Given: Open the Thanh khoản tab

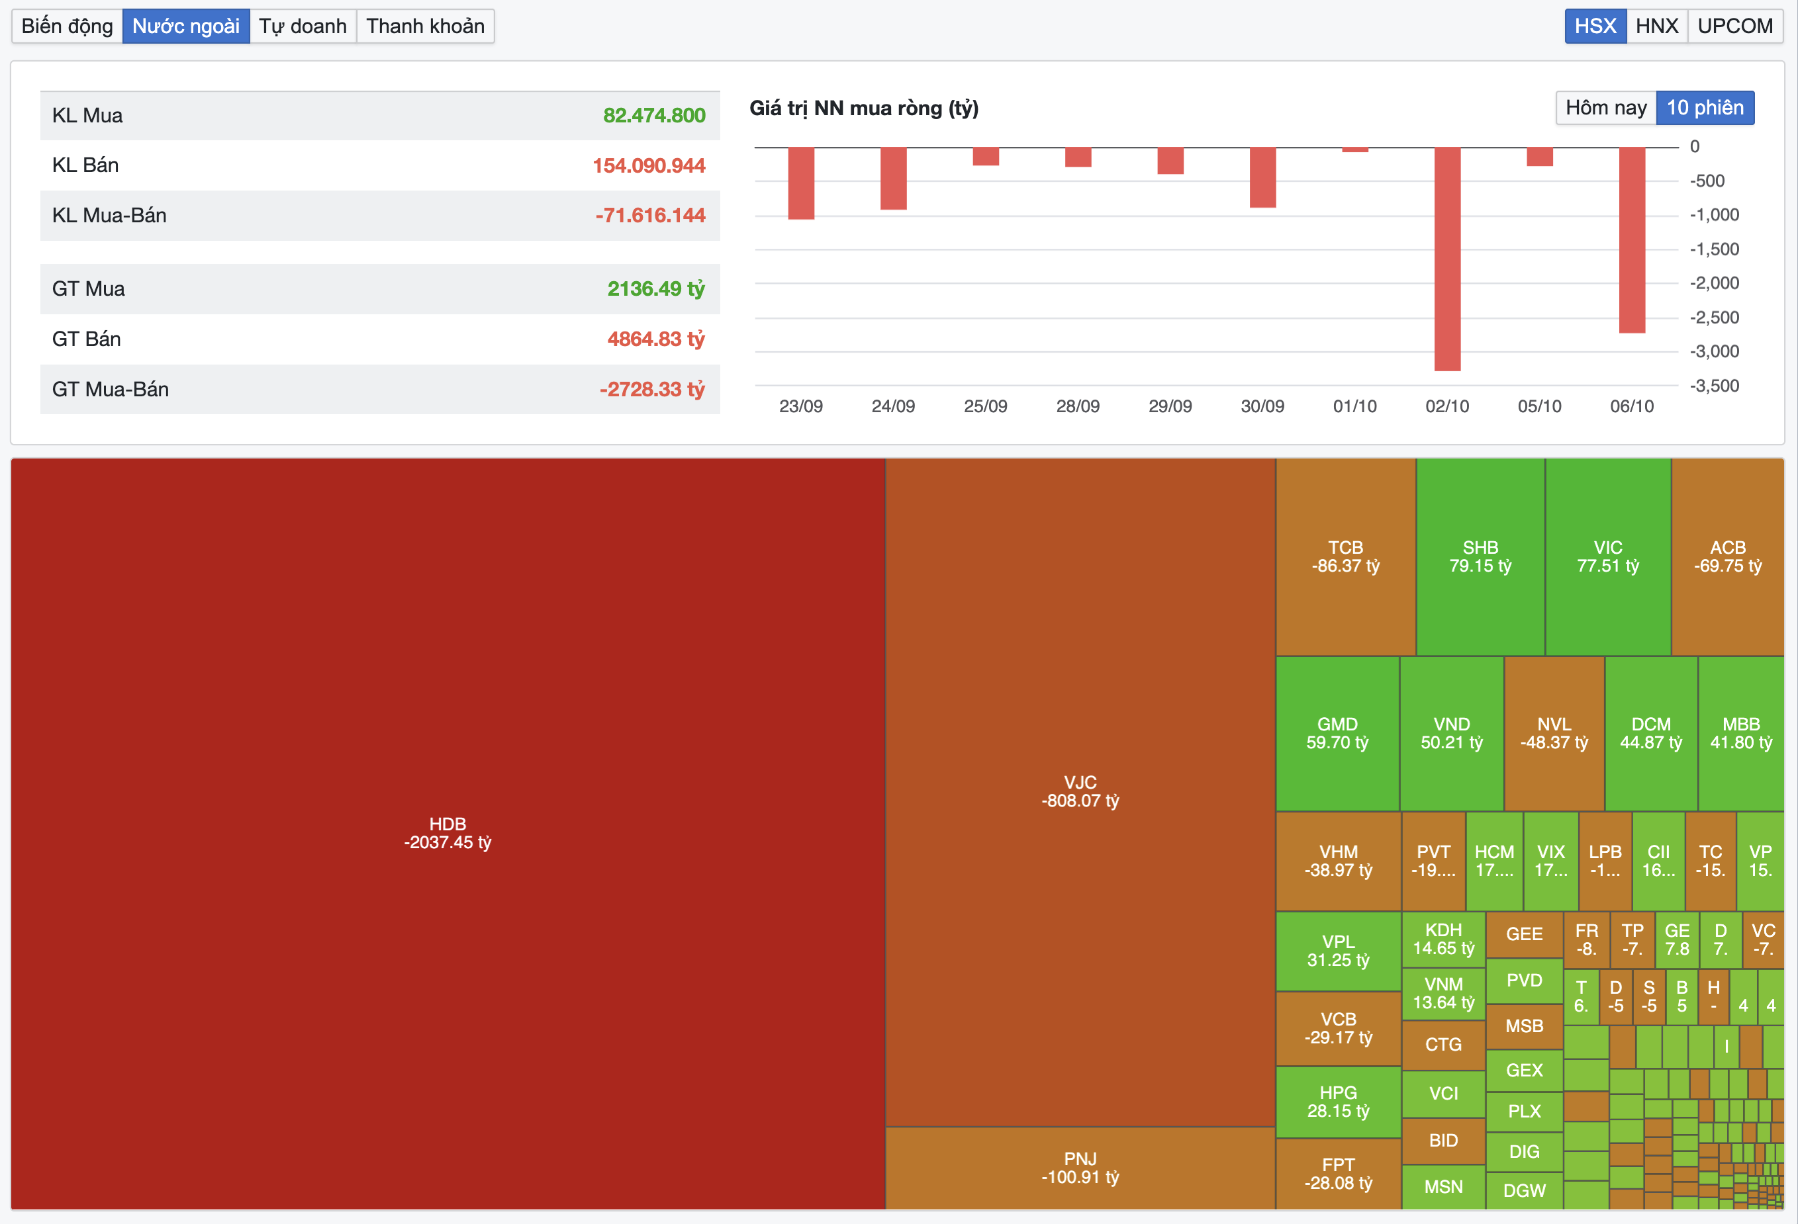Looking at the screenshot, I should pyautogui.click(x=426, y=26).
